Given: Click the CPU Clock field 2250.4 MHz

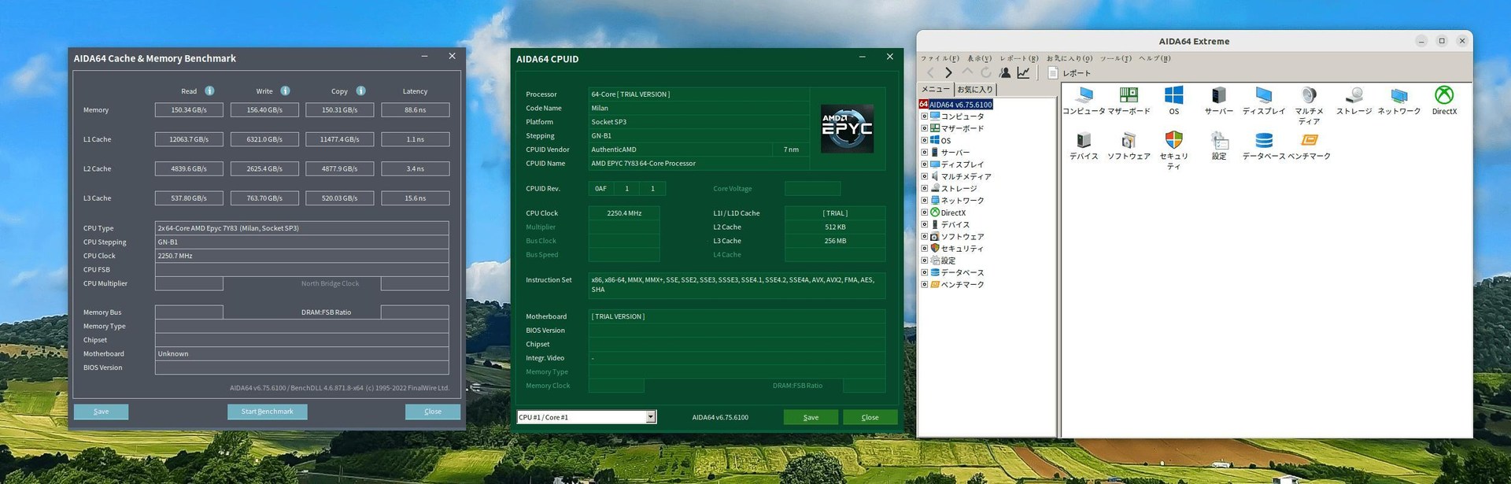Looking at the screenshot, I should [x=624, y=213].
